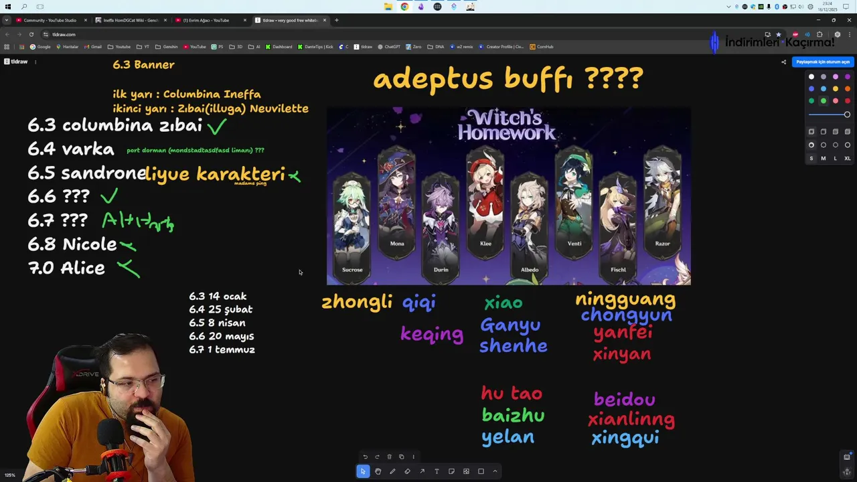This screenshot has height=482, width=857.
Task: Pick the orange color swatch
Action: pos(848,89)
